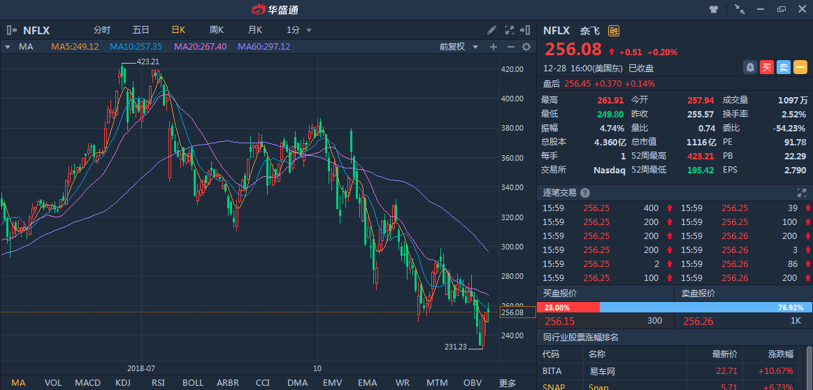Screen dimensions: 813x390
Task: Show the WR indicator
Action: [x=403, y=383]
